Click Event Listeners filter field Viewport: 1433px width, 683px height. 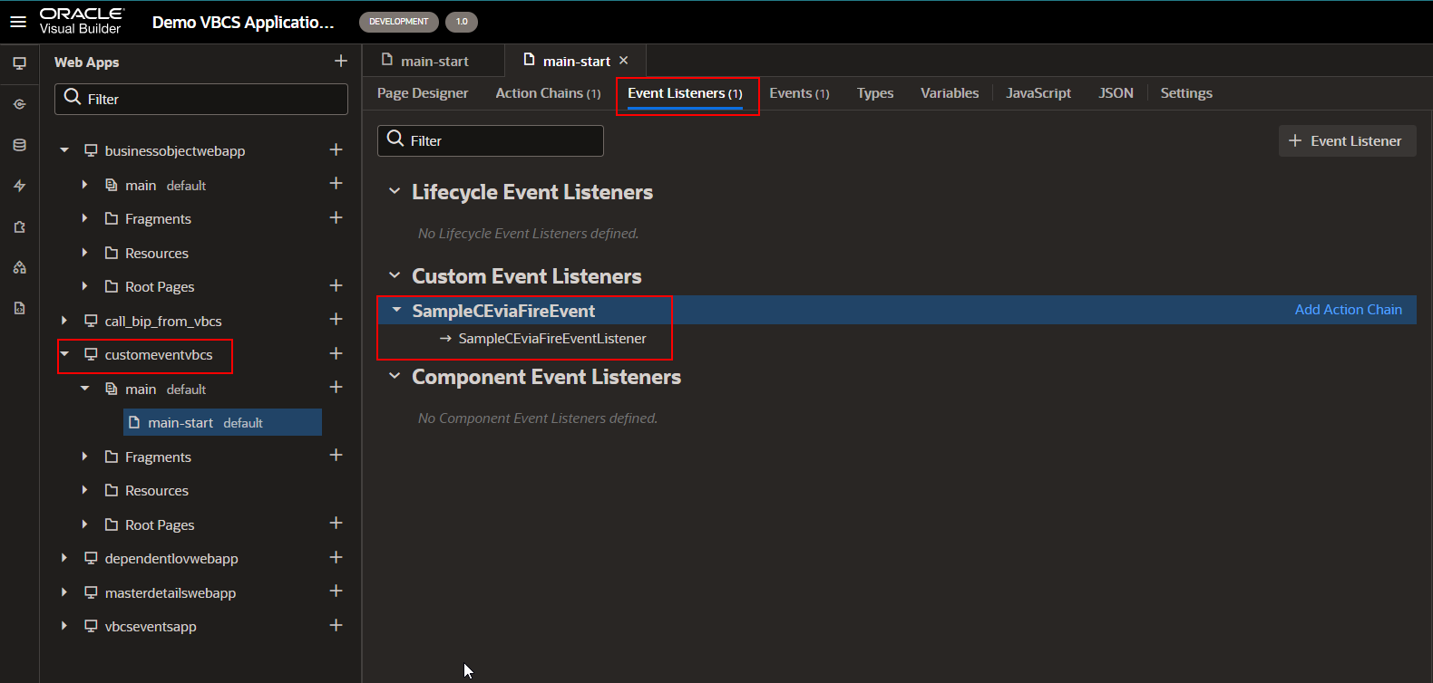coord(491,140)
